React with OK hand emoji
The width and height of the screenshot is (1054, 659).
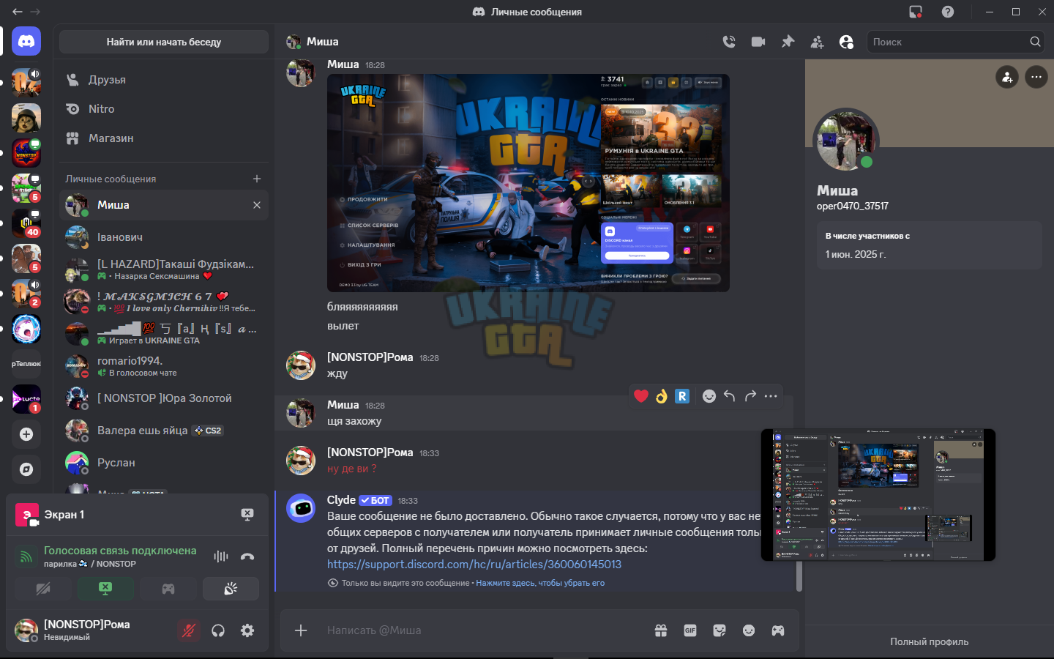click(662, 396)
